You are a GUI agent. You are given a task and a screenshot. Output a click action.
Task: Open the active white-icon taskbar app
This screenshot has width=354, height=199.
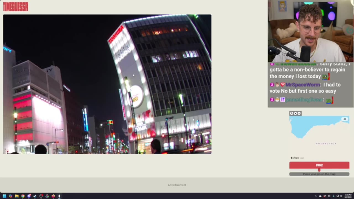[x=59, y=196]
